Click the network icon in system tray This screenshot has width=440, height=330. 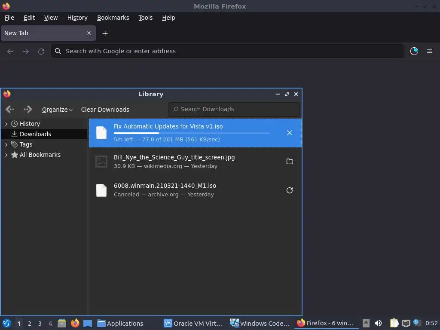[x=406, y=323]
